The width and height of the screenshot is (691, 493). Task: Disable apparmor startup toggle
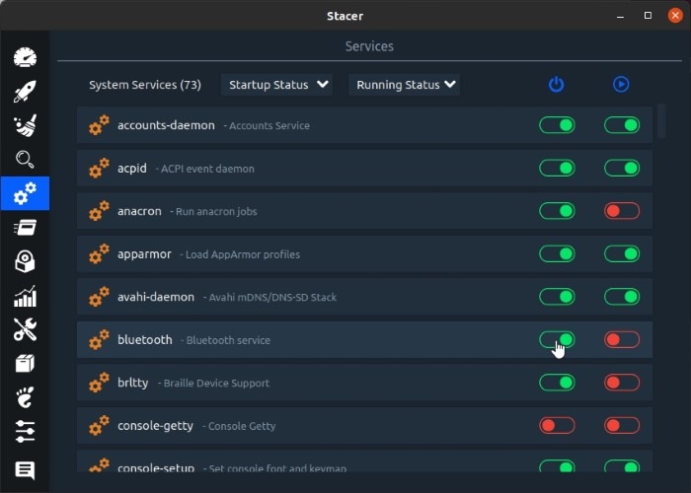557,254
